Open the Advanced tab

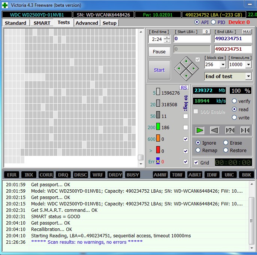[87, 23]
